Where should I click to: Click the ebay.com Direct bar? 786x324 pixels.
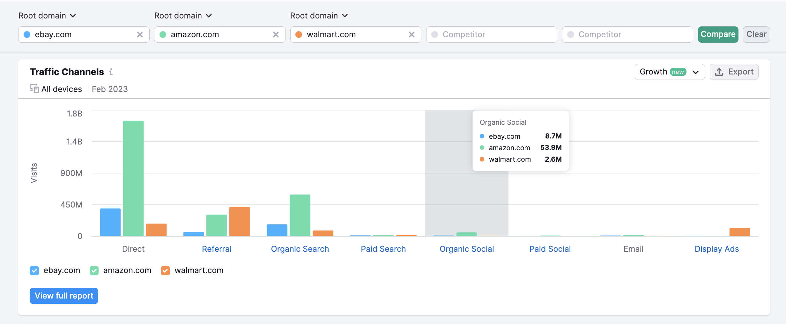coord(110,222)
